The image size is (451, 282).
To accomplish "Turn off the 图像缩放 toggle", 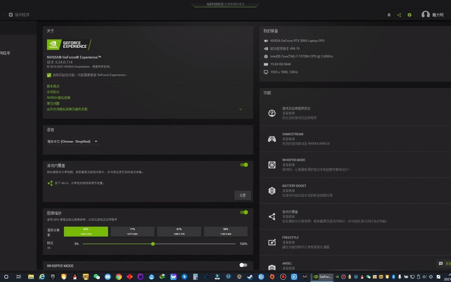I will (x=244, y=212).
